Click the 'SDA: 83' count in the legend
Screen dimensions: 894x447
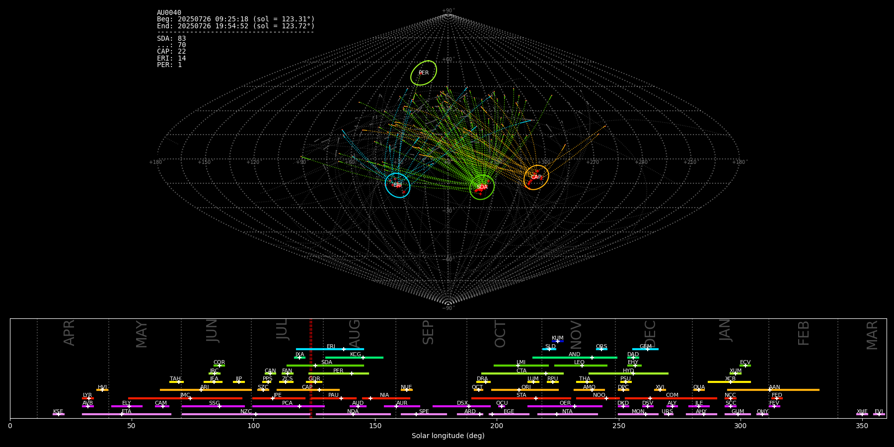[171, 39]
